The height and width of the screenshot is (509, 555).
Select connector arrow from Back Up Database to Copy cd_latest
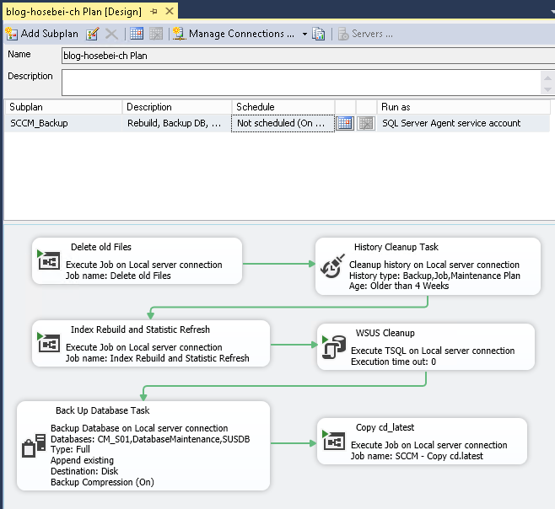[294, 443]
